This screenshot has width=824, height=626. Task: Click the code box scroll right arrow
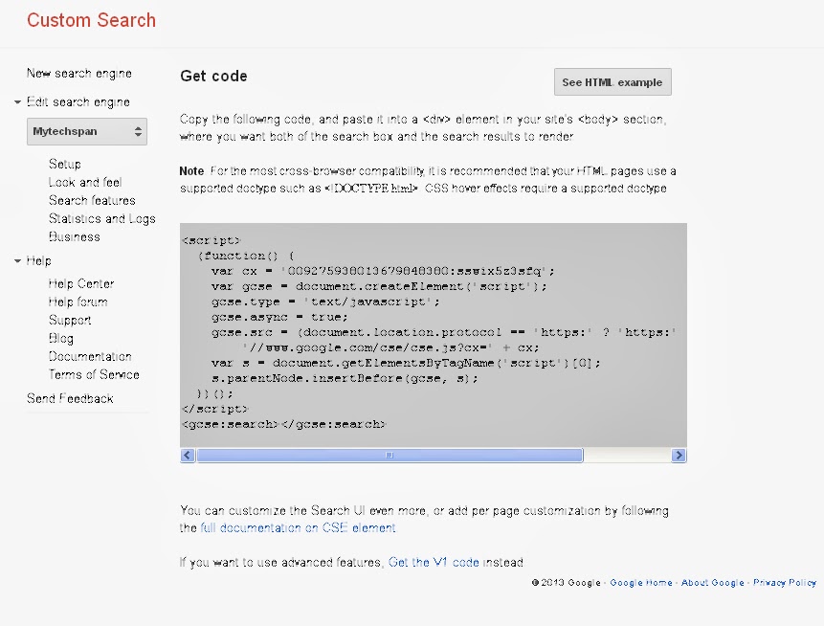click(679, 456)
